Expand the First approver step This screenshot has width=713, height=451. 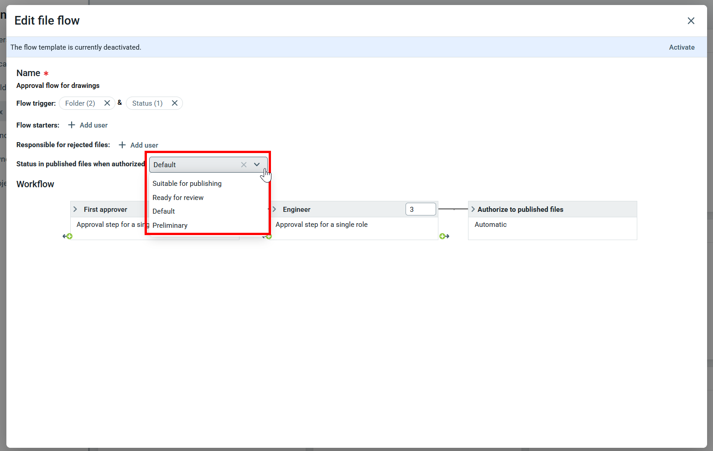pos(75,209)
